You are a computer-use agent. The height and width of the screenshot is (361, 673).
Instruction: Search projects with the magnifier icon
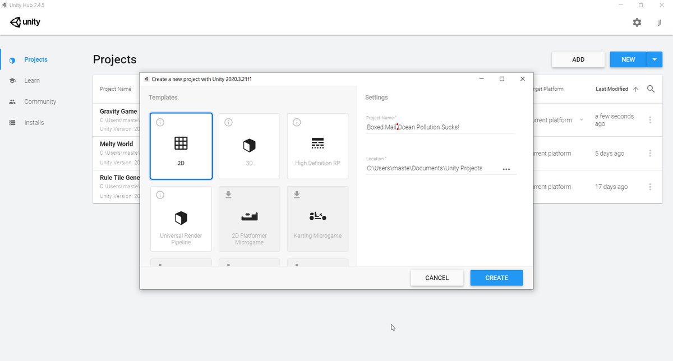651,89
